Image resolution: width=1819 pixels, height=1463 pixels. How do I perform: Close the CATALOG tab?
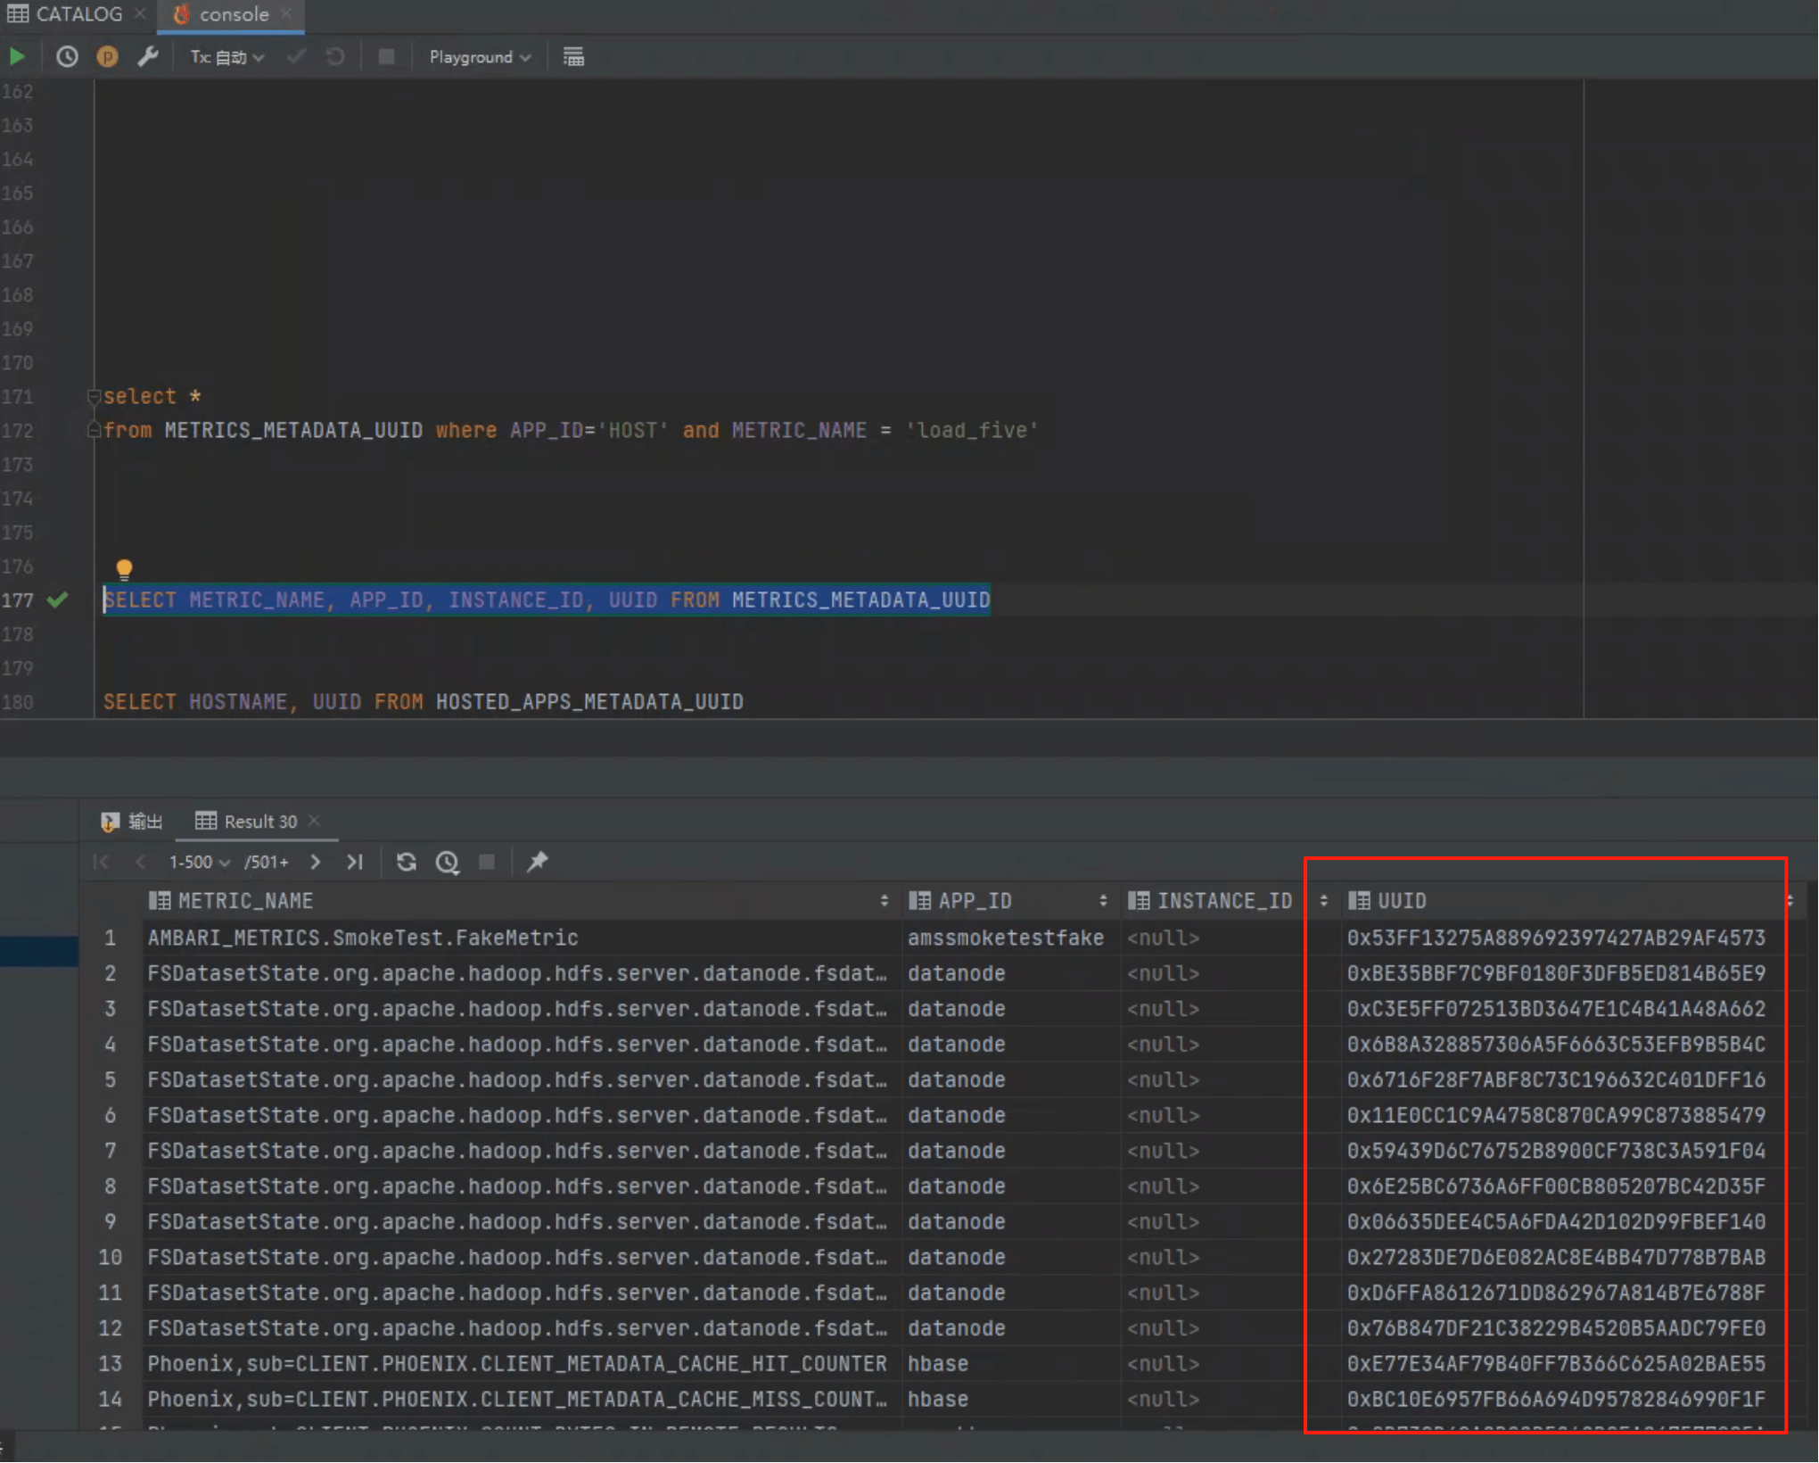coord(140,14)
